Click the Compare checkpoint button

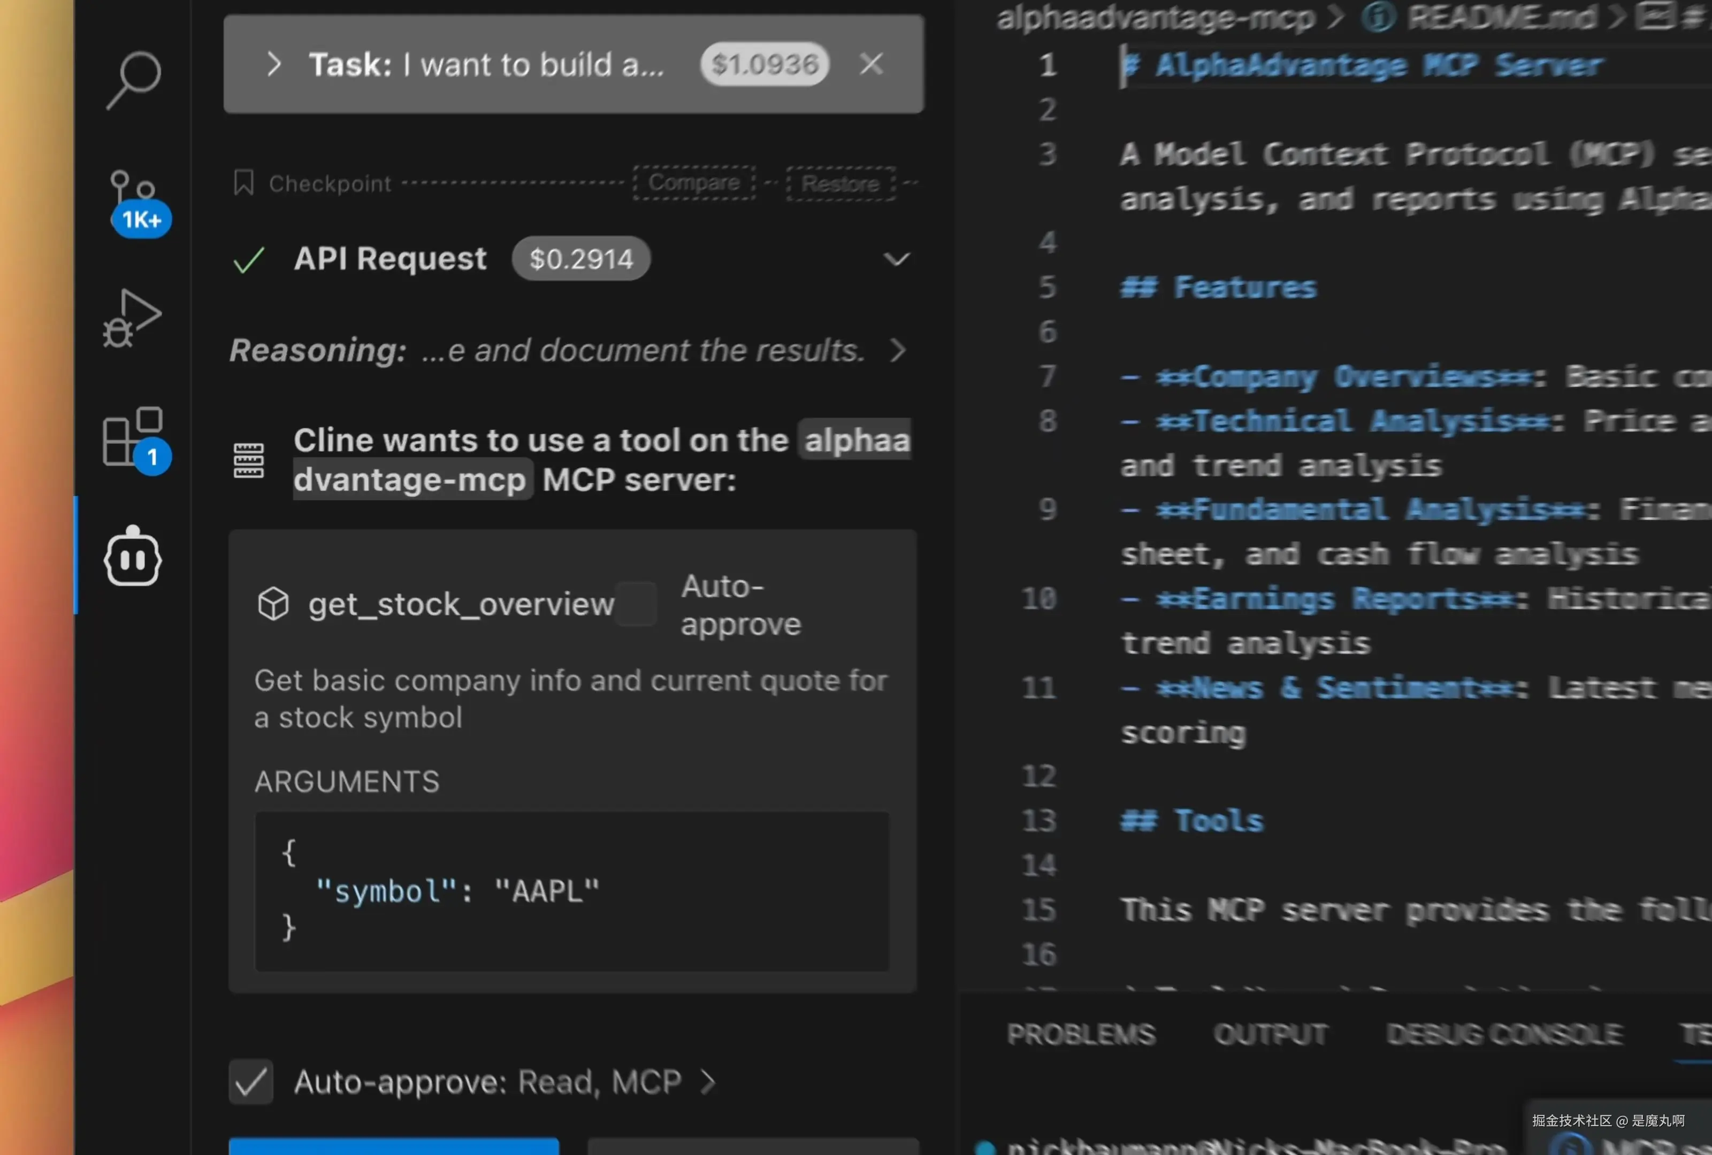coord(694,182)
